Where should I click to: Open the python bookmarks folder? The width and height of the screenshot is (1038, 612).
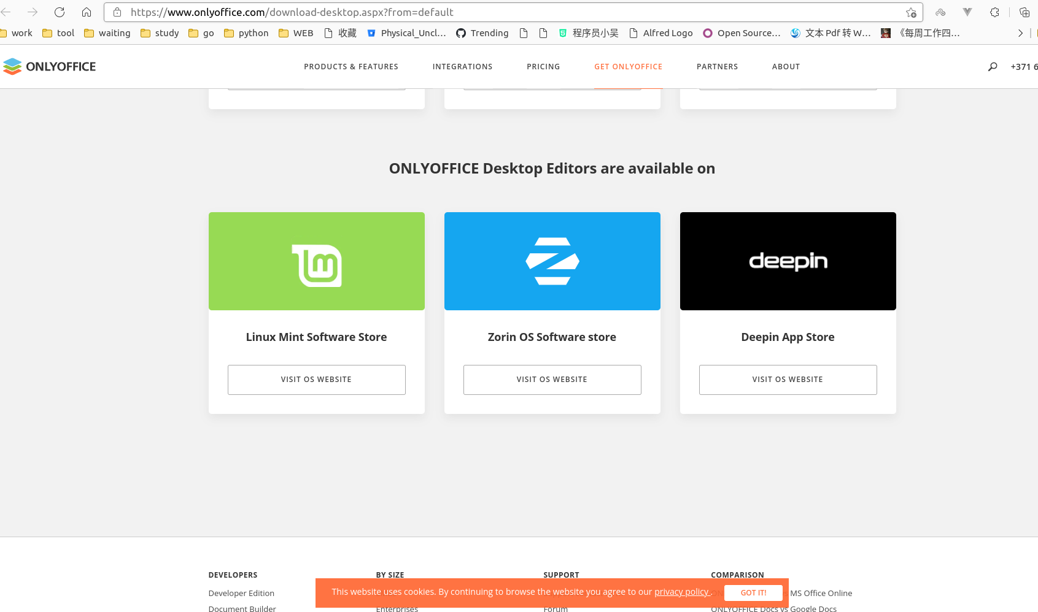click(246, 33)
